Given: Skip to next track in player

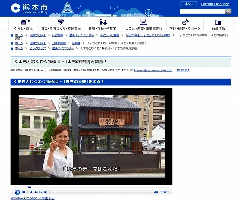Looking at the screenshot, I should point(46,192).
